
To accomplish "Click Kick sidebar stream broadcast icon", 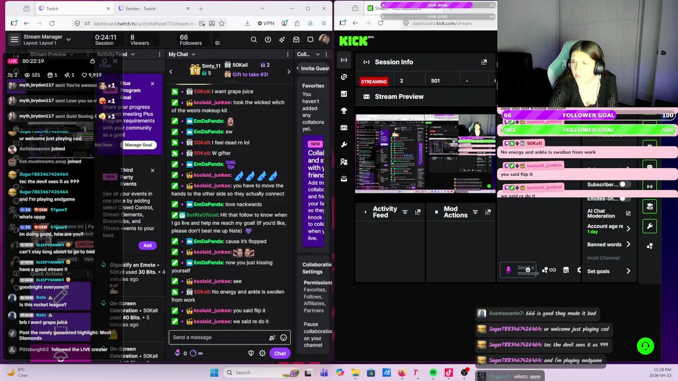I will pyautogui.click(x=344, y=60).
